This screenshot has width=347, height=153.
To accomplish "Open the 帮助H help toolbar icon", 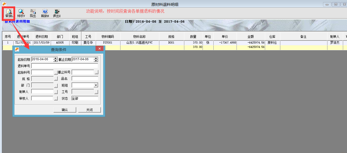I will tap(45, 13).
